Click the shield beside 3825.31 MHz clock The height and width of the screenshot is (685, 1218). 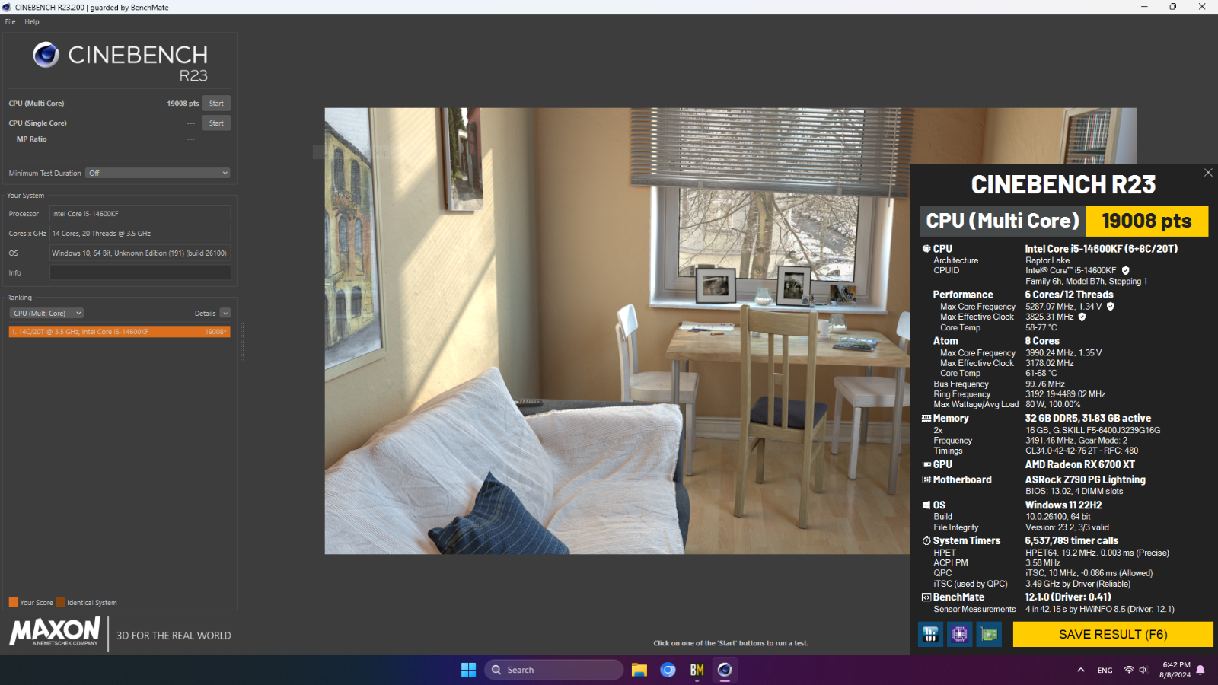pyautogui.click(x=1082, y=317)
